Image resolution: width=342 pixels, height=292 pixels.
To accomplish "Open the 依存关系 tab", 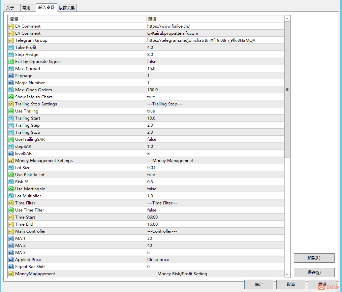I will [x=67, y=8].
